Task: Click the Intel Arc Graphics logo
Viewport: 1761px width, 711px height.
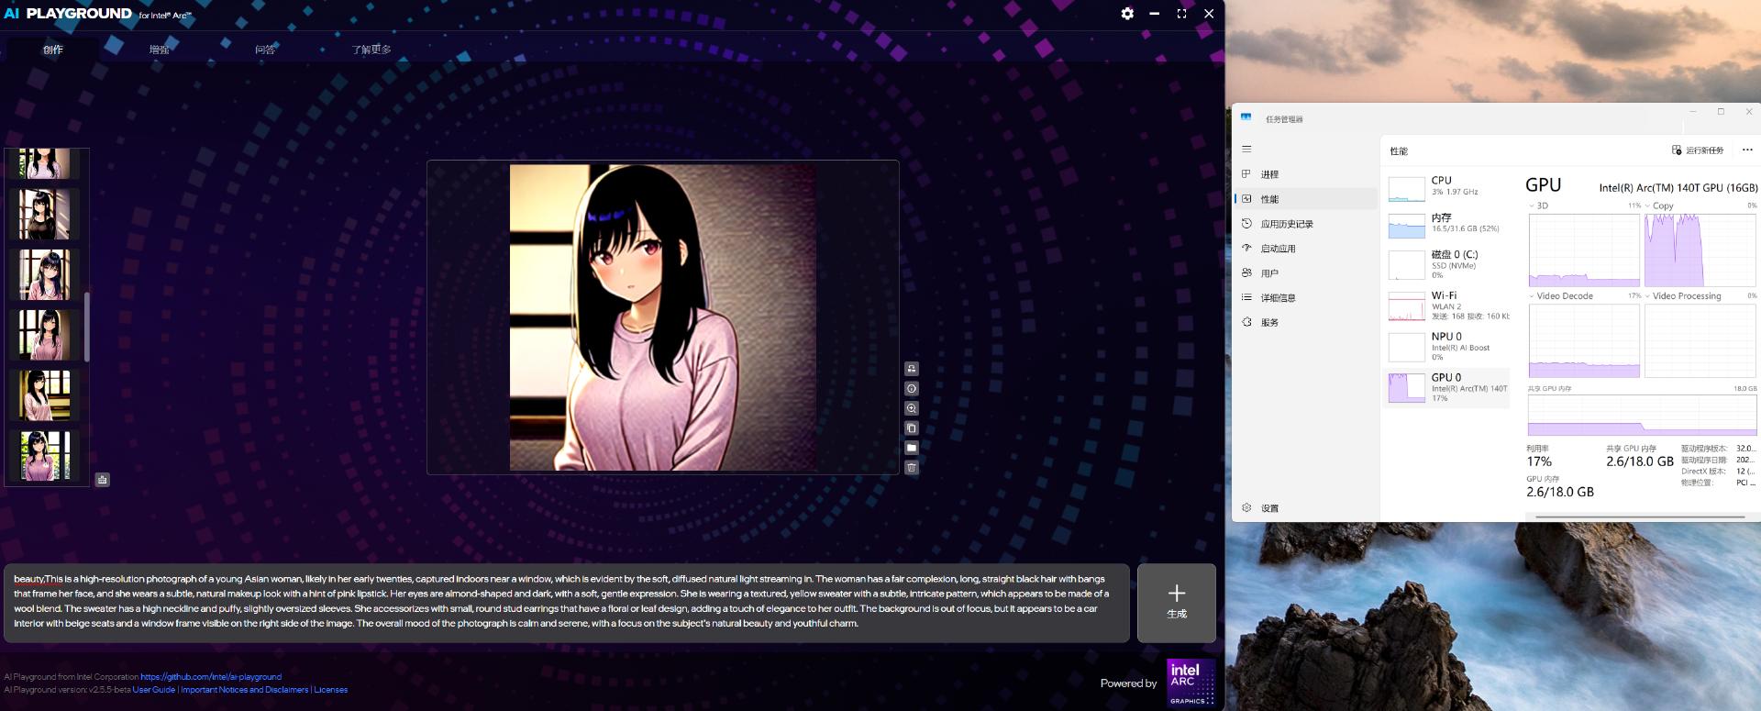Action: tap(1191, 683)
